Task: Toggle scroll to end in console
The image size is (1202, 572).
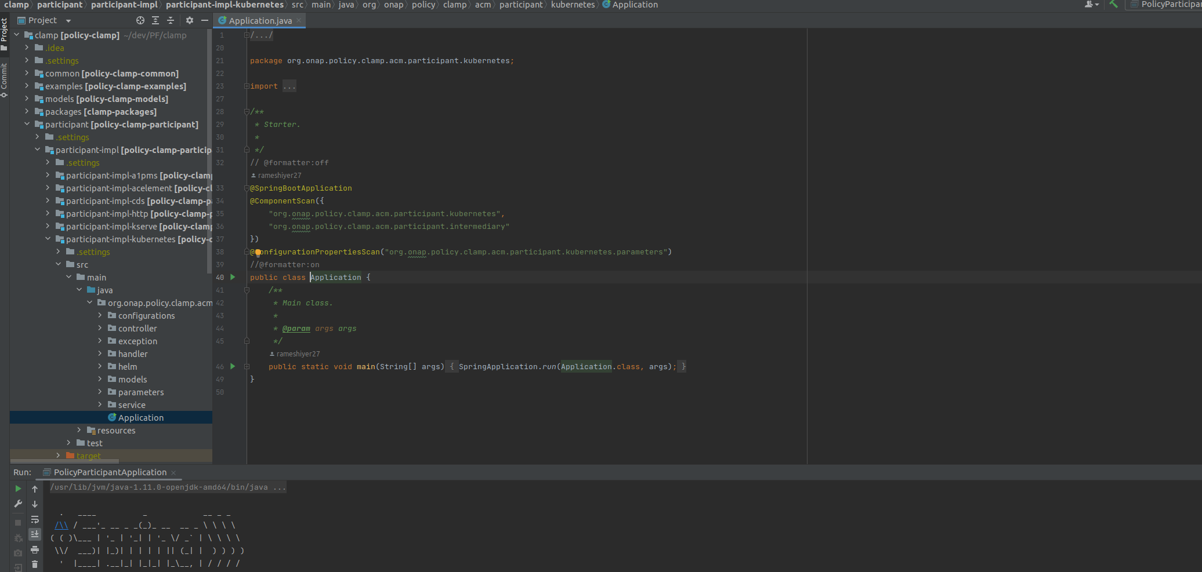Action: pyautogui.click(x=35, y=534)
